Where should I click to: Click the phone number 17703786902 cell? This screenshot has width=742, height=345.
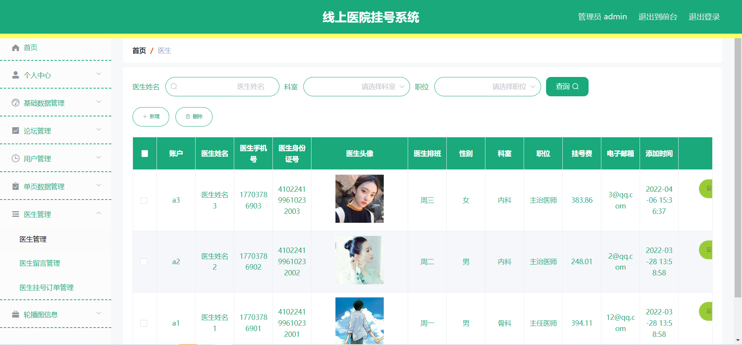(253, 262)
